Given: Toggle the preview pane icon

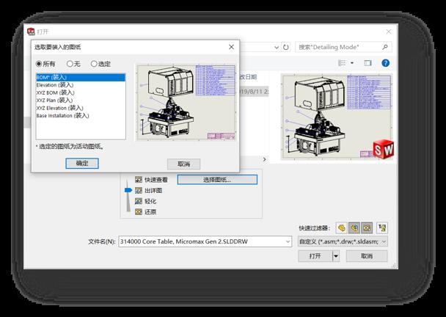Looking at the screenshot, I should pos(368,63).
